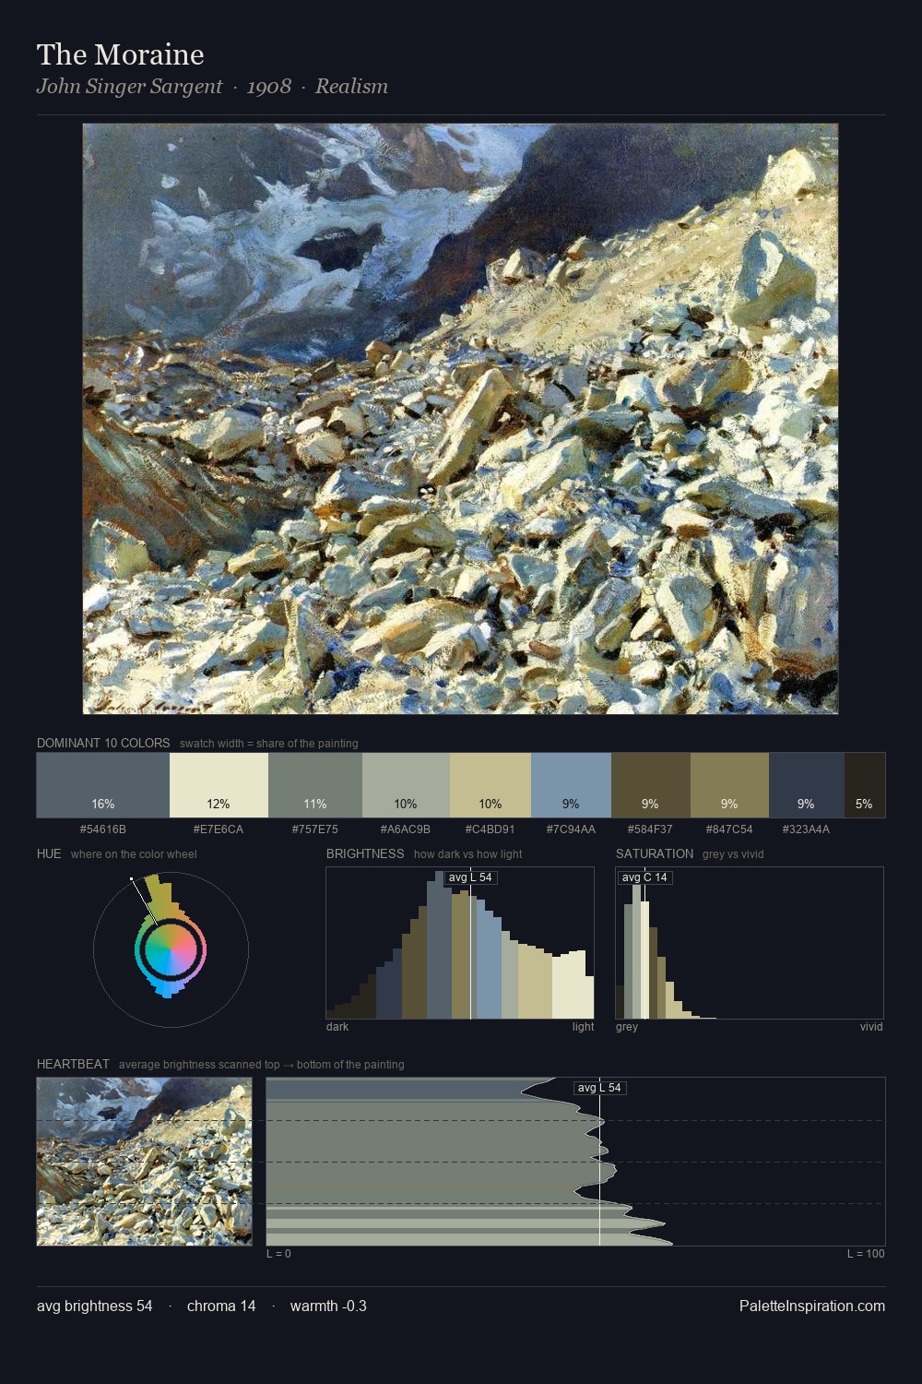This screenshot has width=922, height=1384.
Task: Click the year "1908"
Action: [x=269, y=87]
